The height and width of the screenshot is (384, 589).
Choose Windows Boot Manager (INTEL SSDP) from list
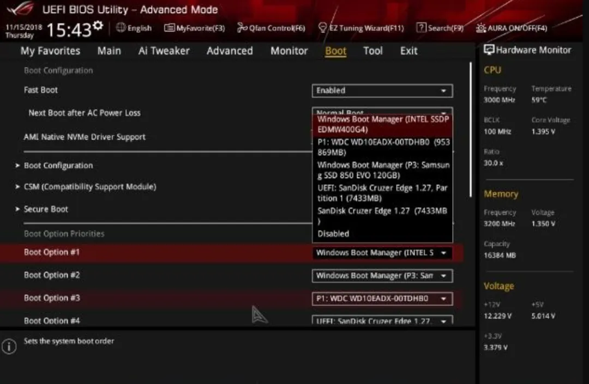click(382, 125)
